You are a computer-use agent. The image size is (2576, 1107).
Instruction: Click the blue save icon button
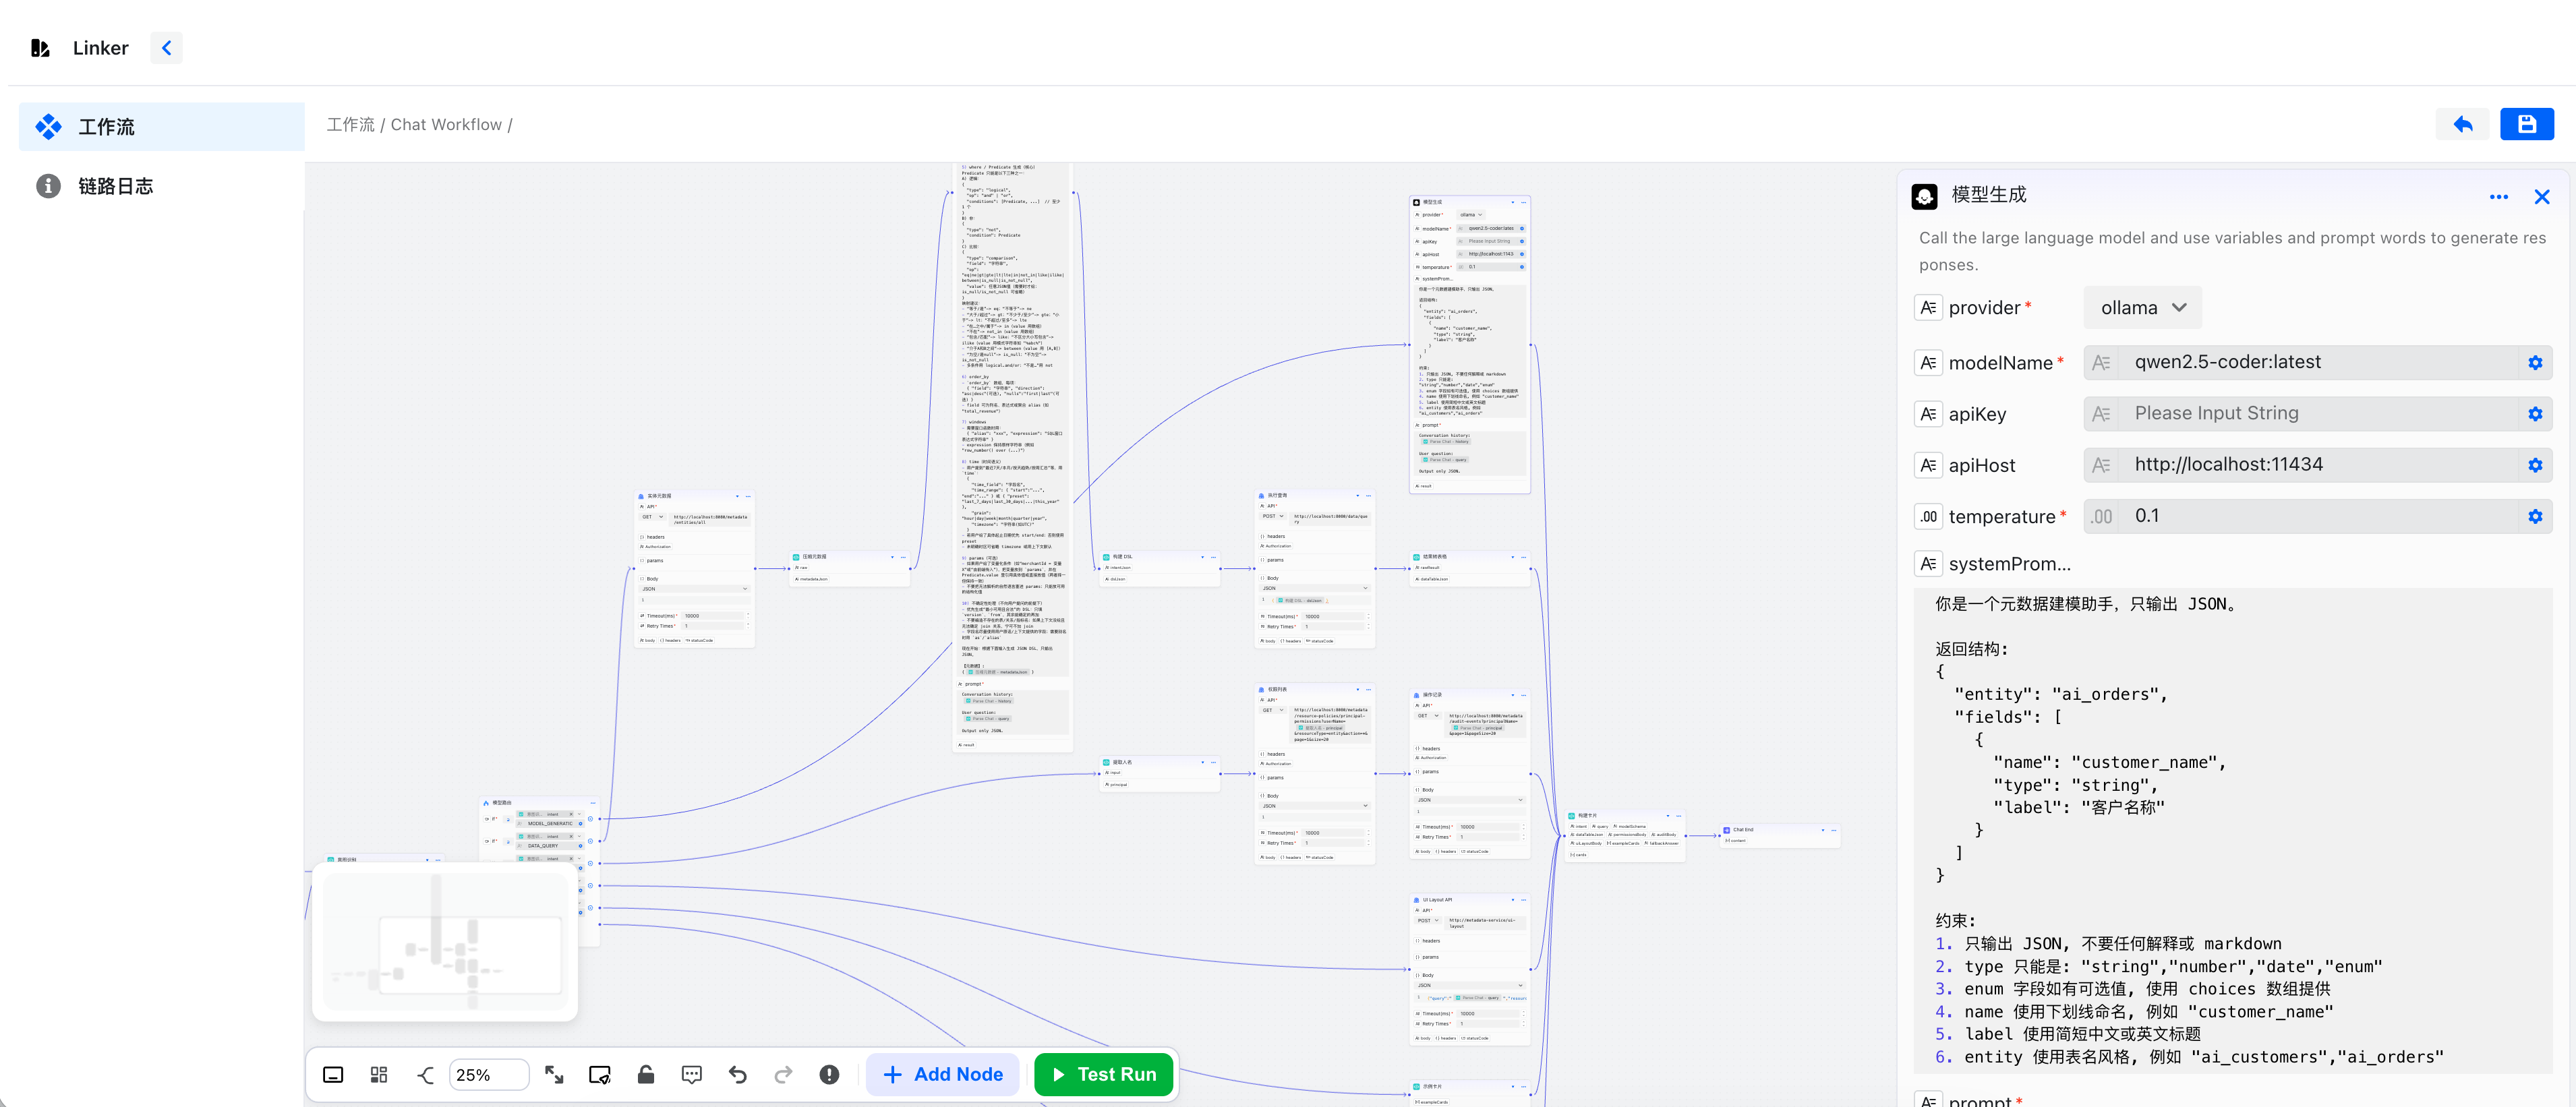pyautogui.click(x=2526, y=124)
